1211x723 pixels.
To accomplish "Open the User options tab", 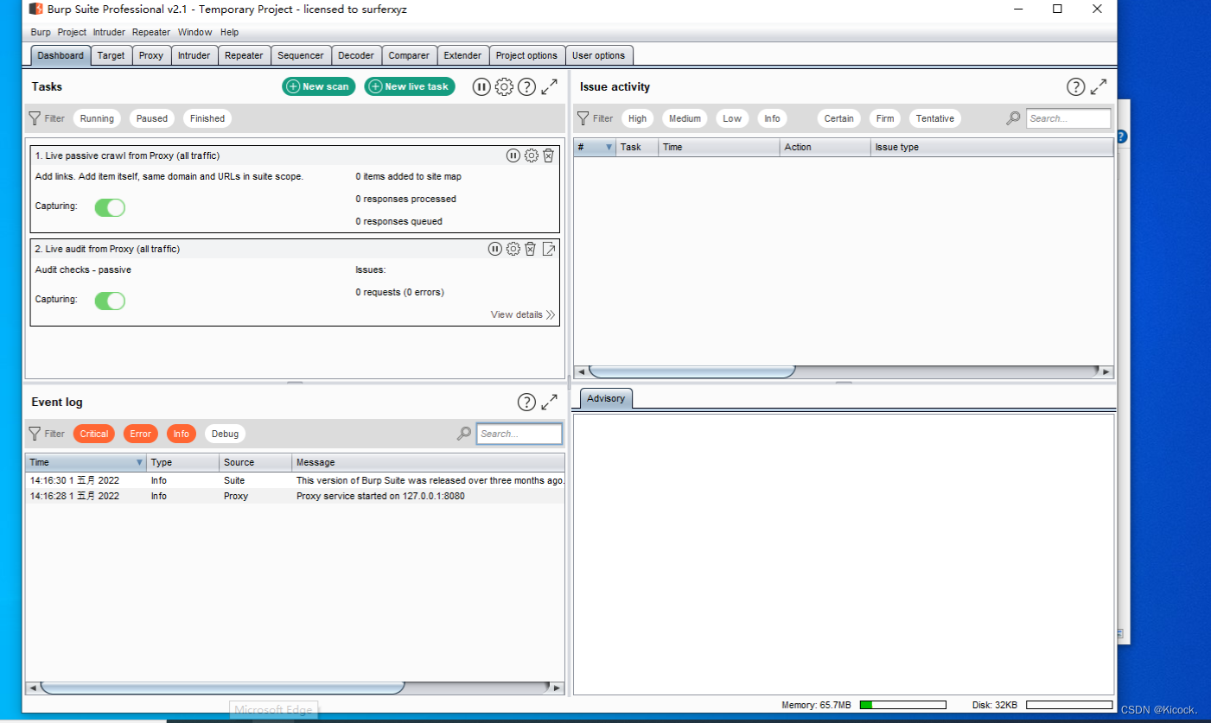I will click(x=598, y=55).
